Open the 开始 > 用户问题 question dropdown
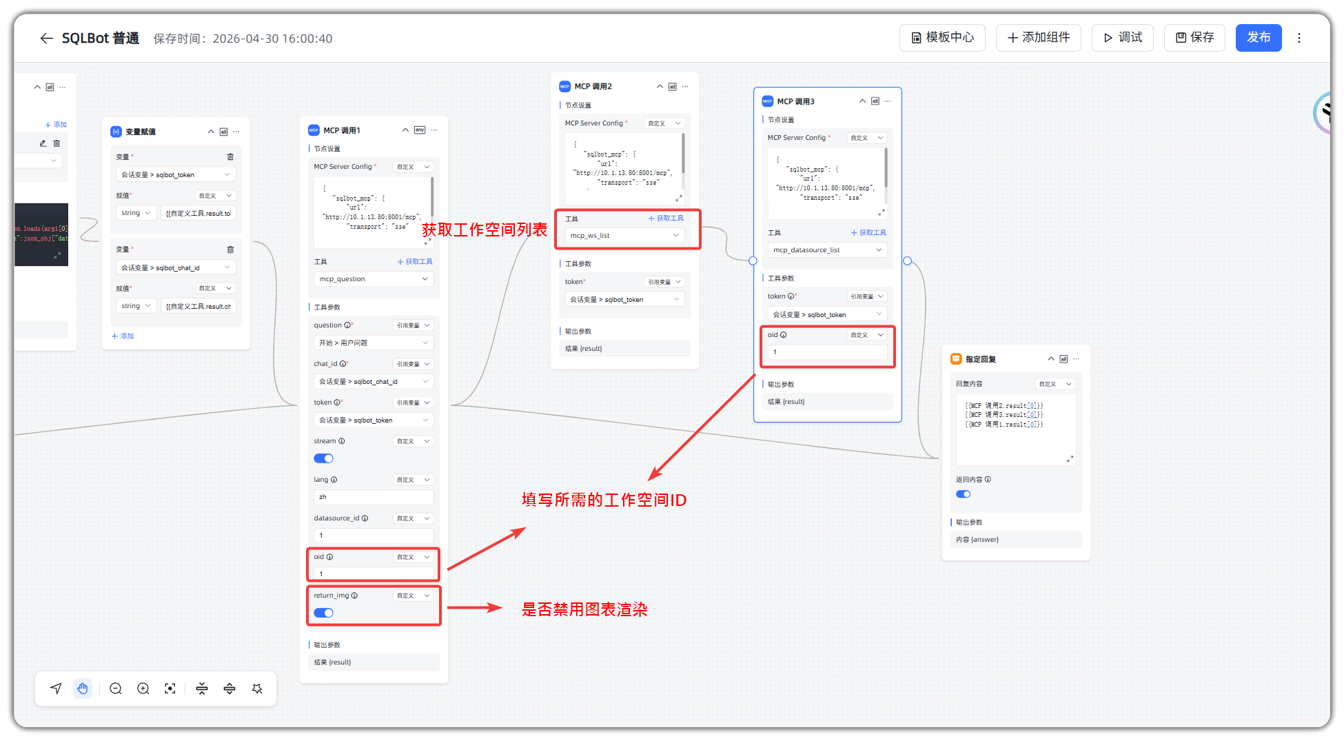This screenshot has width=1344, height=741. 374,343
